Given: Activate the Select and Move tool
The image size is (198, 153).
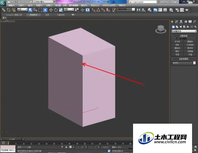Looking at the screenshot, I should coord(51,10).
